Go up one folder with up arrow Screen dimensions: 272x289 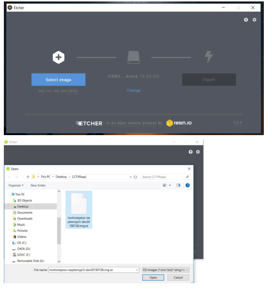[x=28, y=177]
